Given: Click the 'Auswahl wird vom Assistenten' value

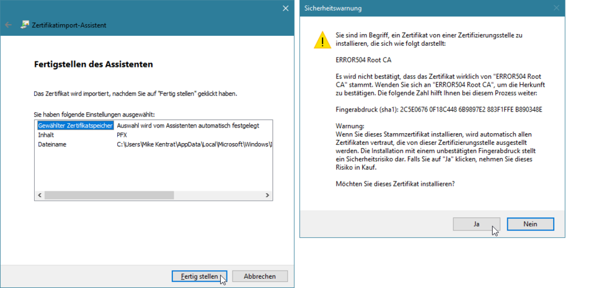Looking at the screenshot, I should point(188,126).
